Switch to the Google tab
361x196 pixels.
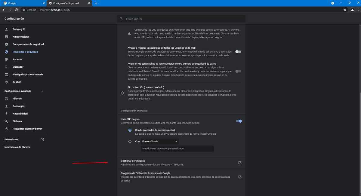click(23, 3)
